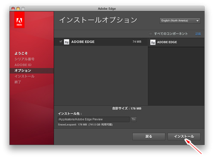Viewport: 214px width, 158px height.
Task: Open the English (North America) language dropdown
Action: tap(180, 21)
